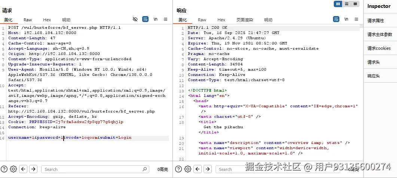
Task: Click the help icon under response panel
Action: pos(178,169)
